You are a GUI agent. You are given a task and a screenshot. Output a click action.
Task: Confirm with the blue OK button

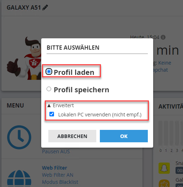coord(124,136)
